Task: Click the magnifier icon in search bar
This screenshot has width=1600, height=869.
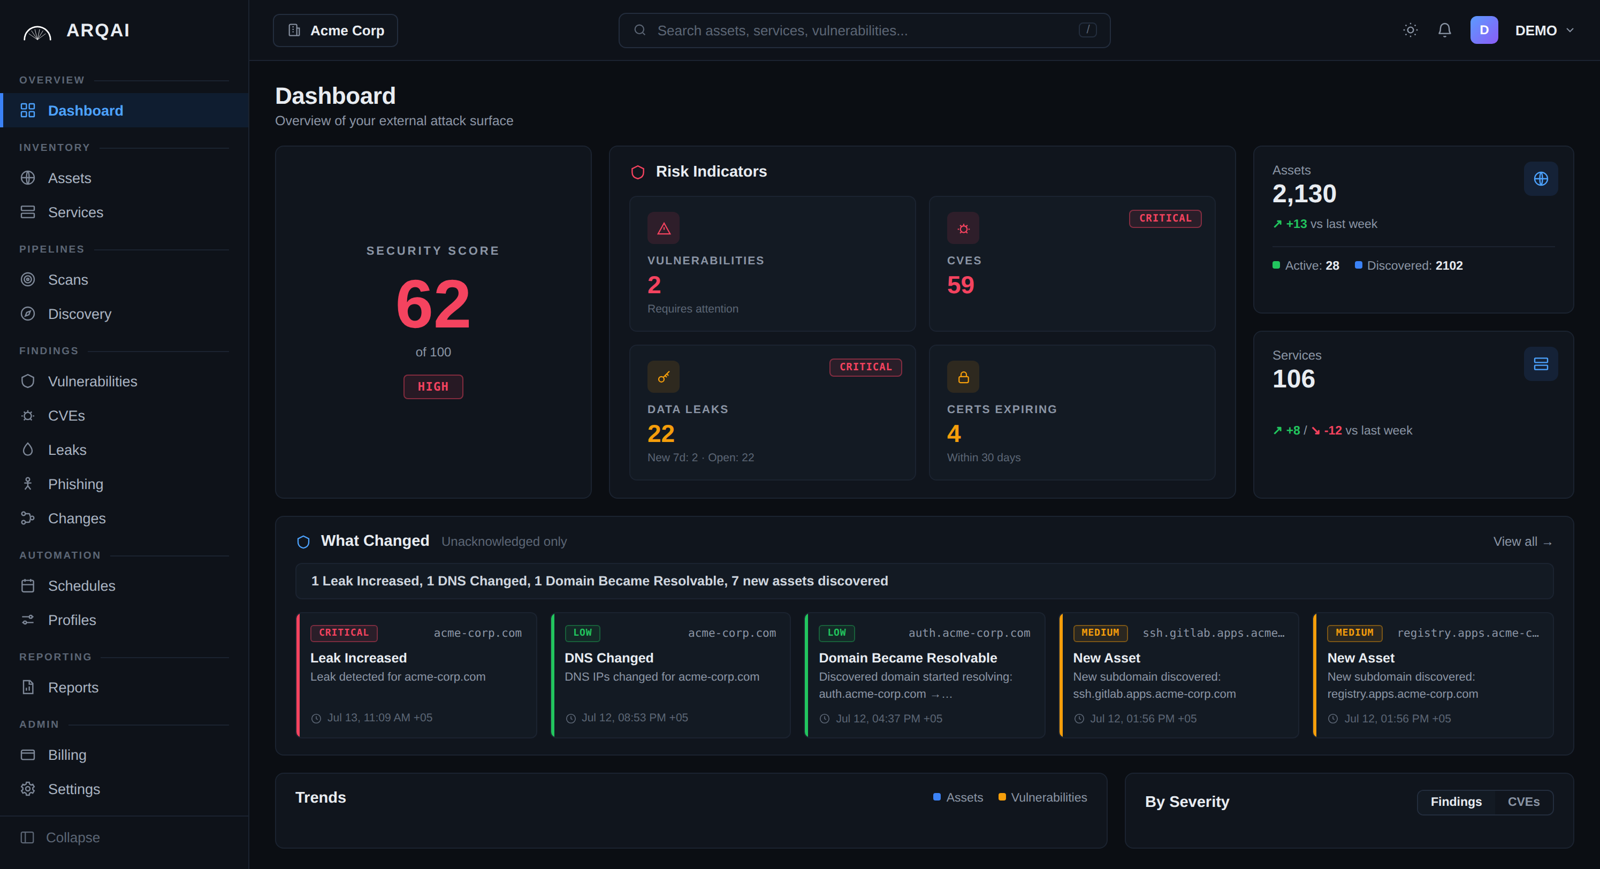Action: click(640, 31)
